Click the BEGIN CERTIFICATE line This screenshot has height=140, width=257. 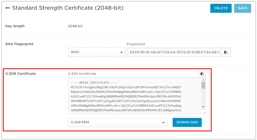(94, 83)
